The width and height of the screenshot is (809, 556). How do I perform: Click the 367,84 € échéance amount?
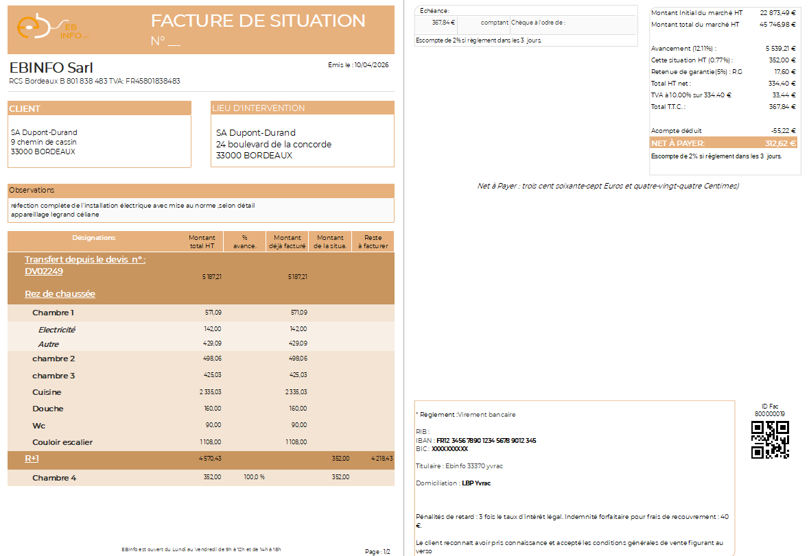coord(443,23)
